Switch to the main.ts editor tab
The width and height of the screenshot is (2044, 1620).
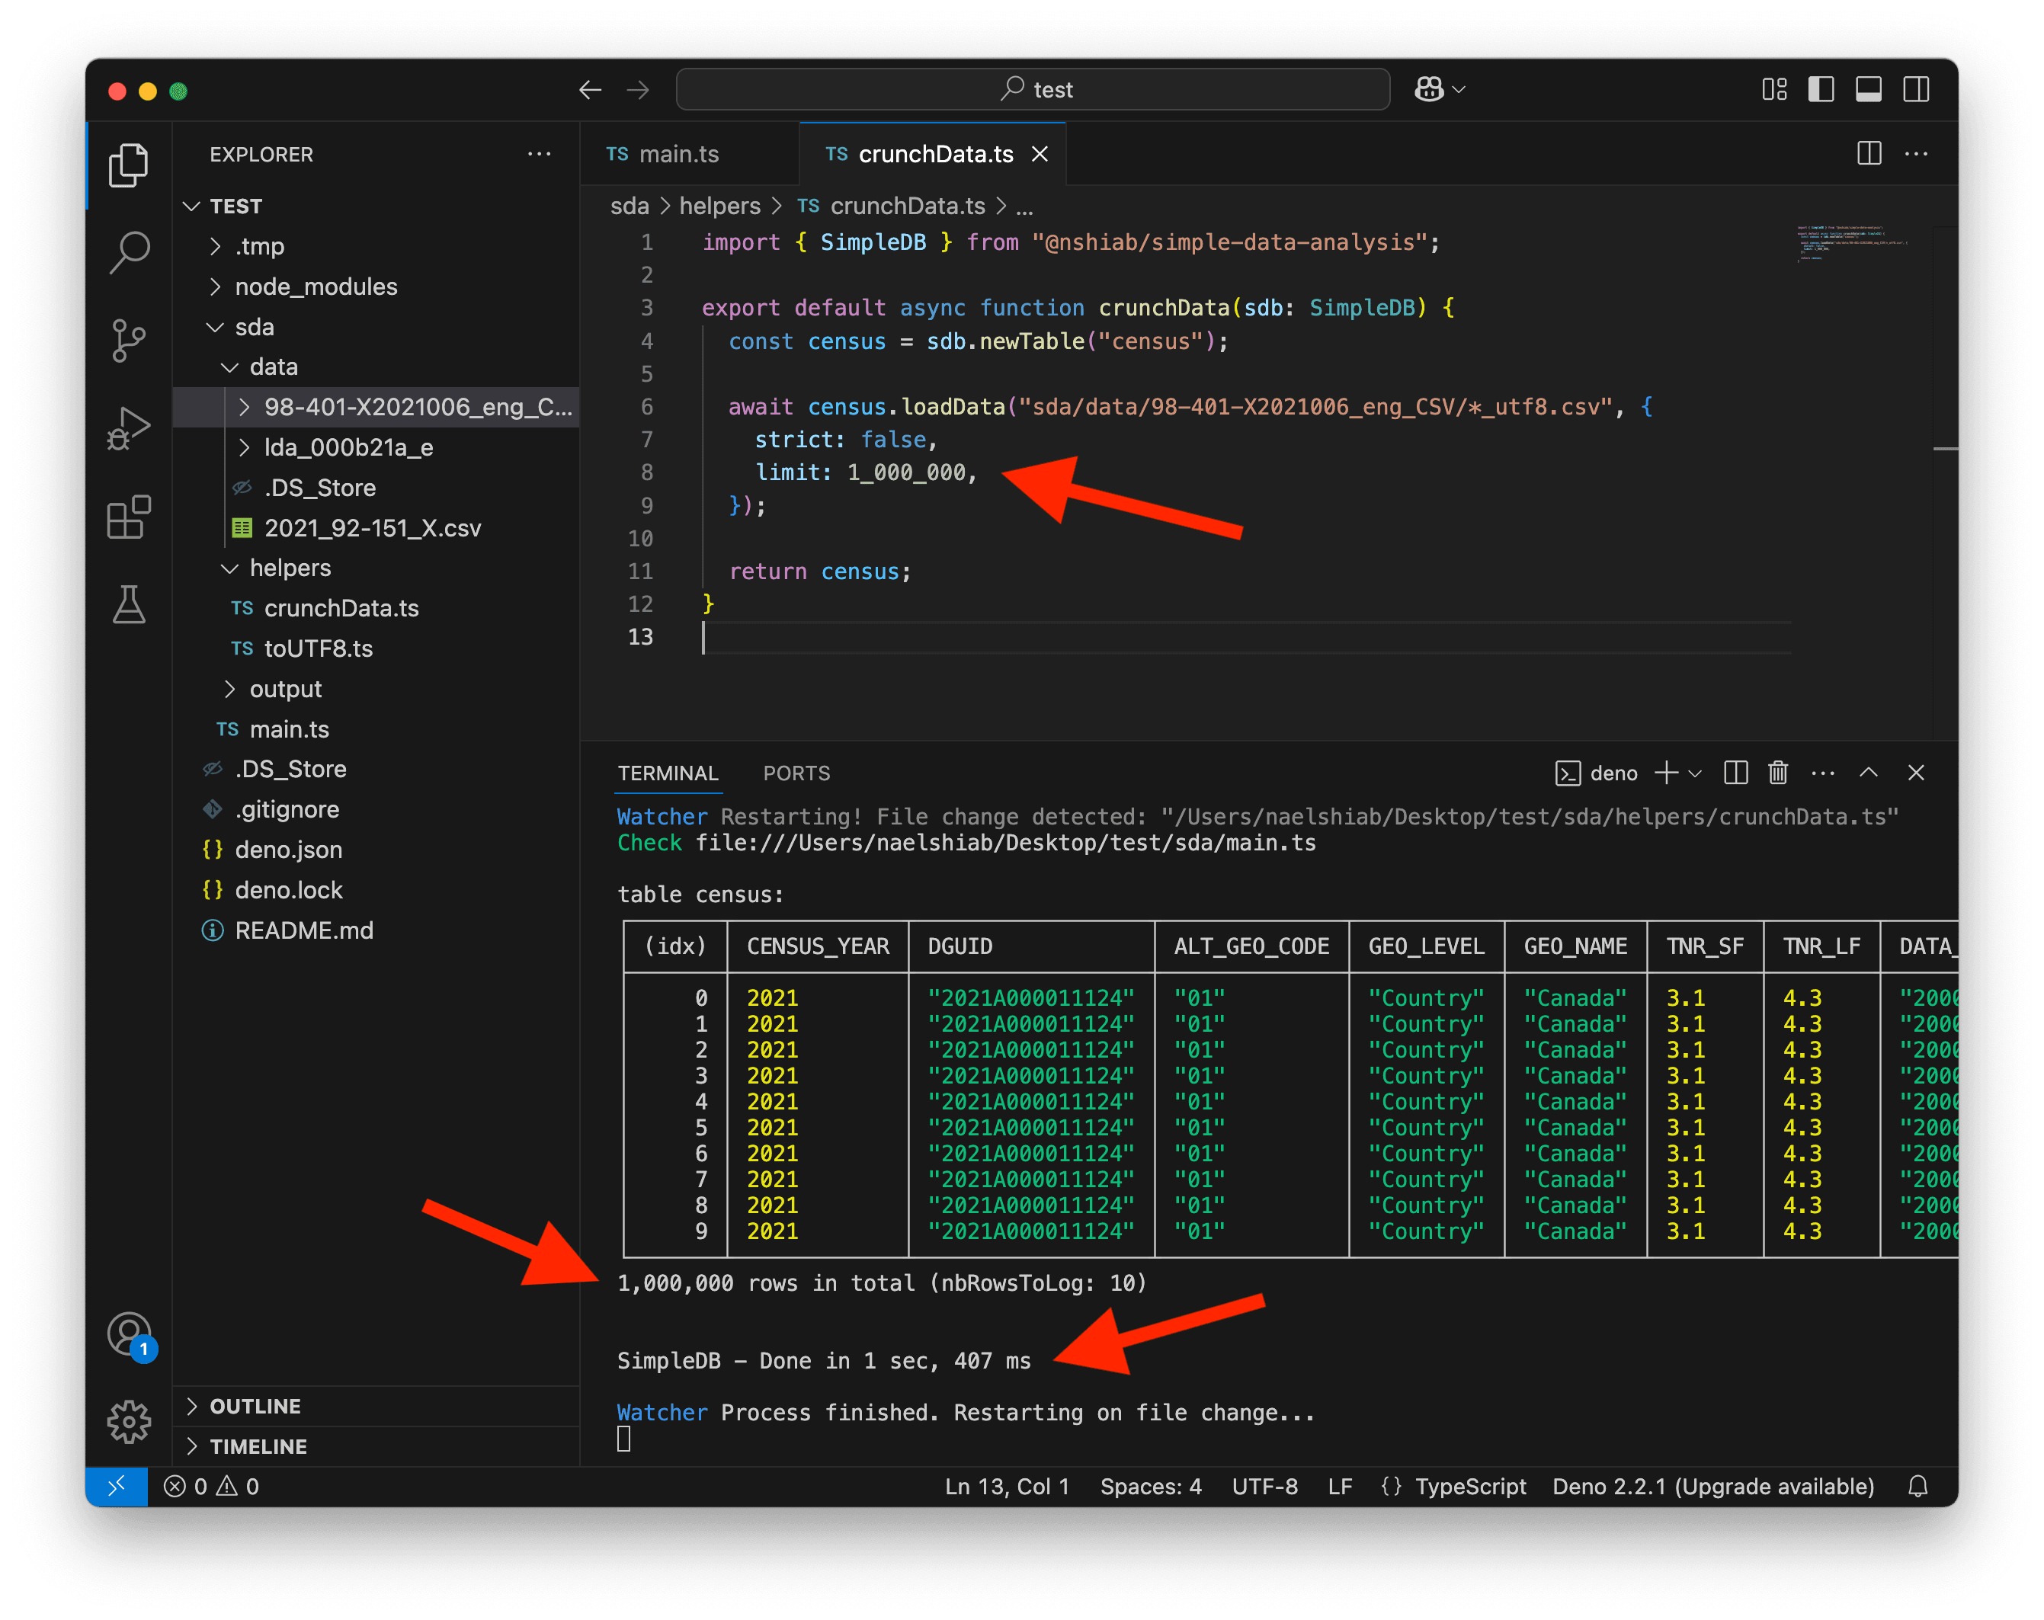(x=689, y=154)
